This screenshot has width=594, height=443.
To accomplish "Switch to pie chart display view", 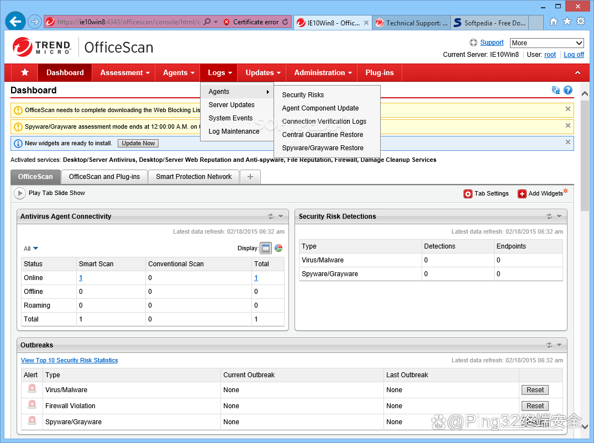I will coord(278,248).
